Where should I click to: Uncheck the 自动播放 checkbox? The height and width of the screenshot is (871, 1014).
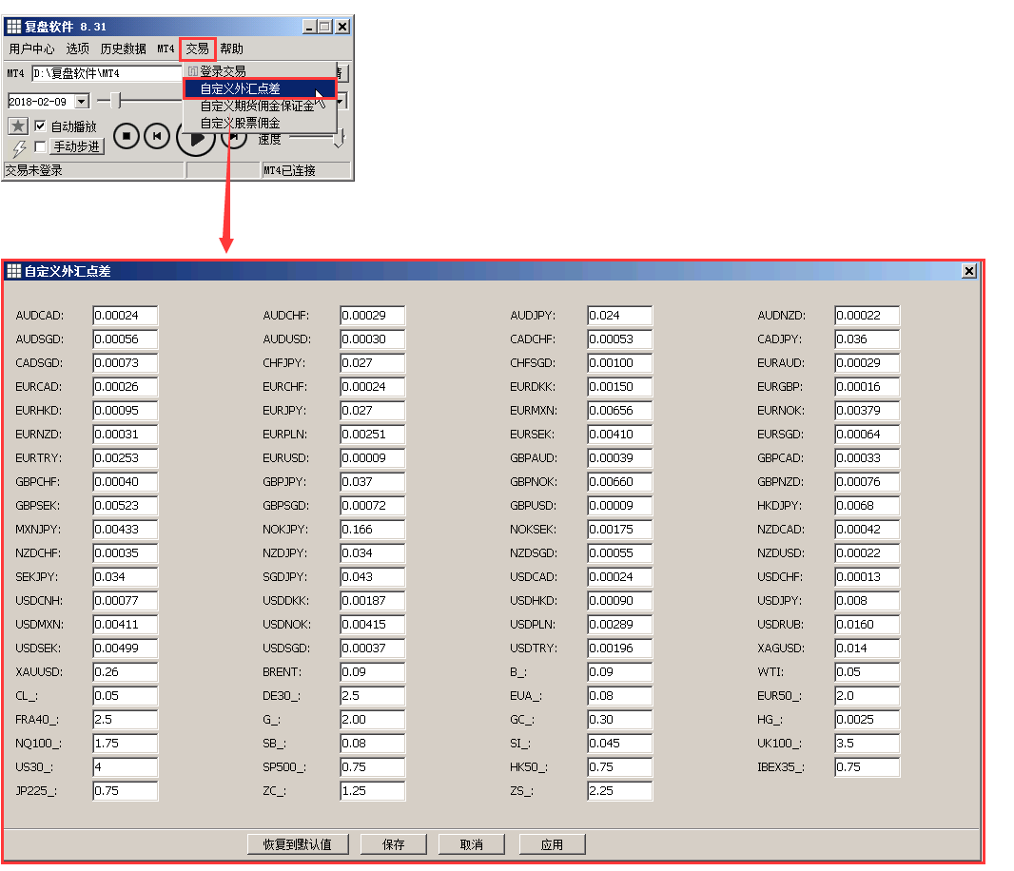(40, 126)
